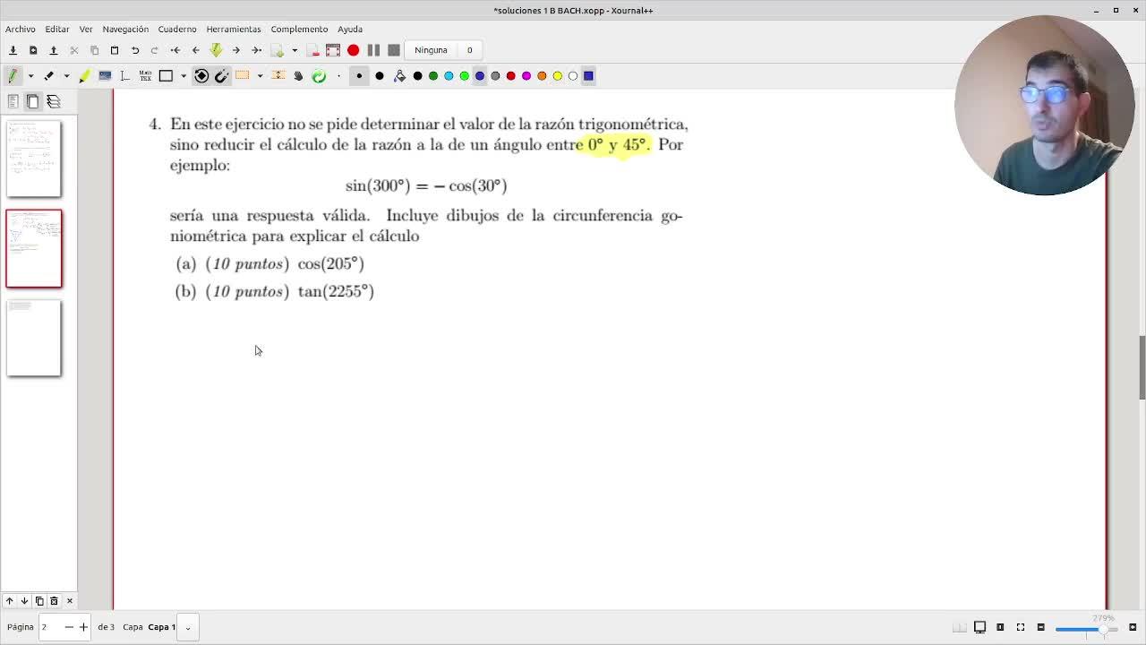The image size is (1146, 645).
Task: Open the new page type dropdown
Action: tap(294, 50)
